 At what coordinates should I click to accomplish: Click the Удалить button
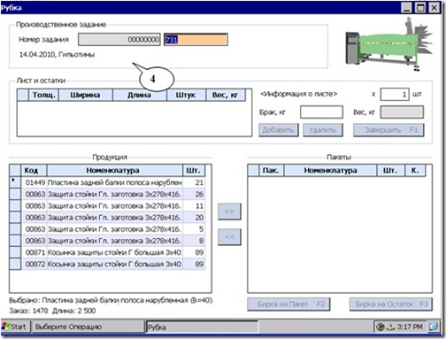[323, 130]
